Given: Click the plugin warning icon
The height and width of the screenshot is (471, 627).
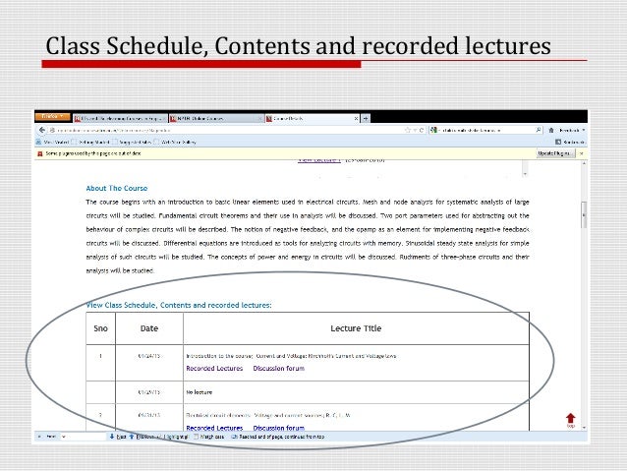Looking at the screenshot, I should pos(40,153).
